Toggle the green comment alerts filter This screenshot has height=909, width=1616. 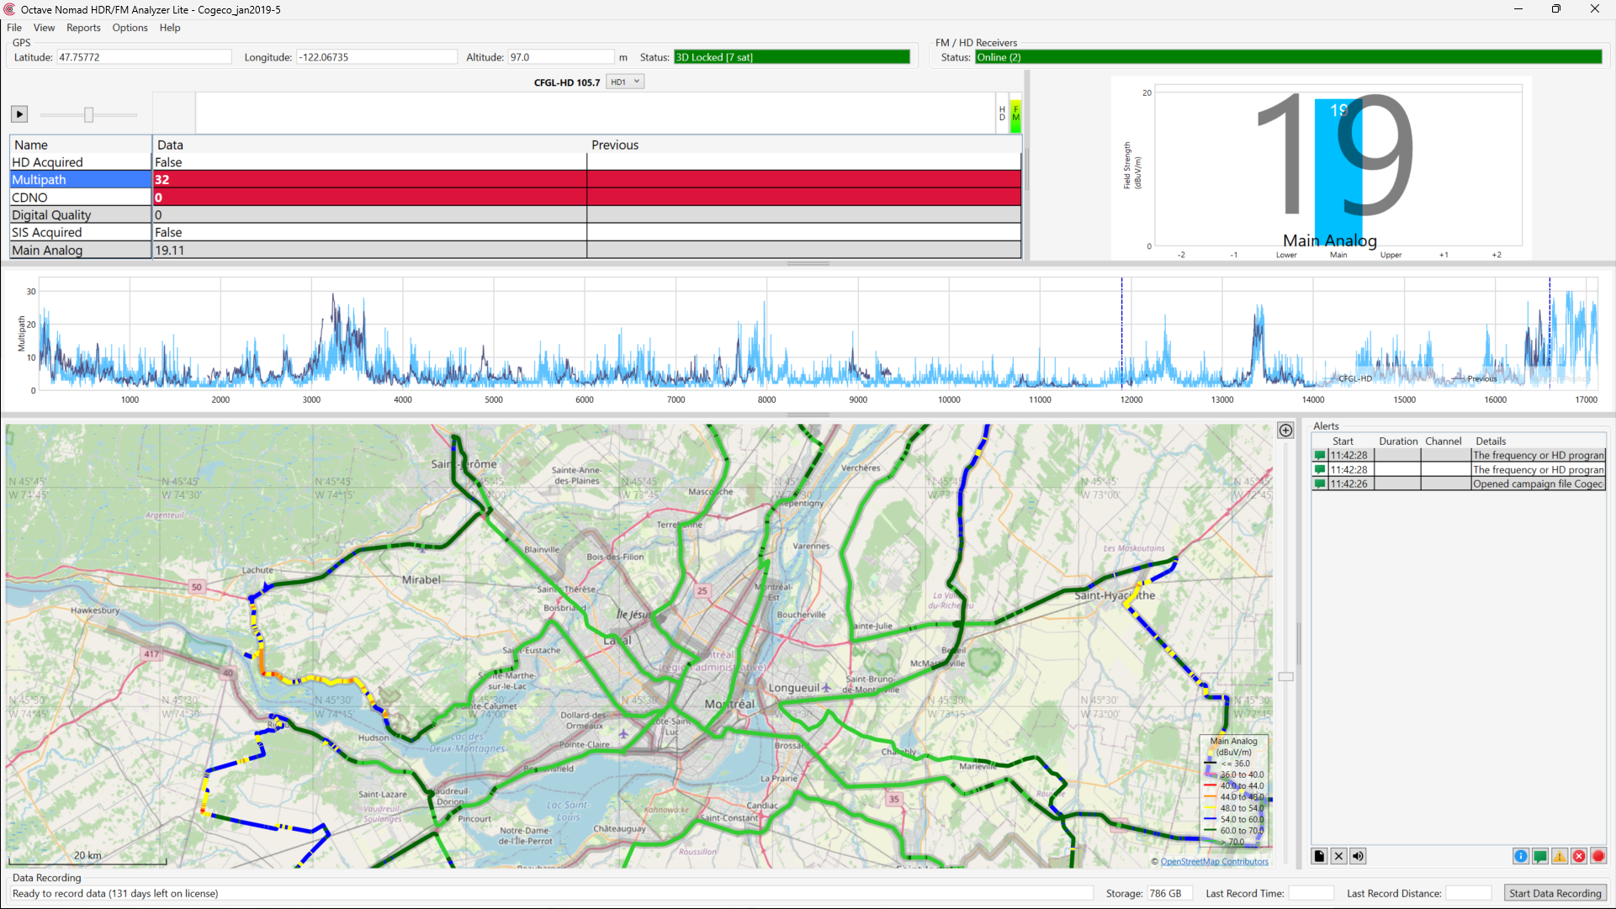tap(1540, 856)
